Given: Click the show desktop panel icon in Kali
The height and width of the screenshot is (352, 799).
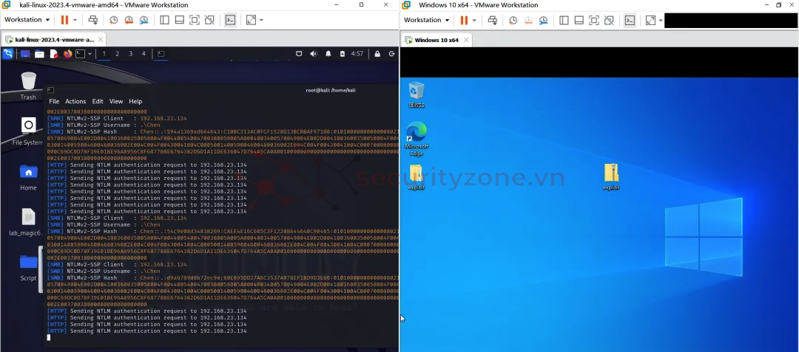Looking at the screenshot, I should click(25, 54).
